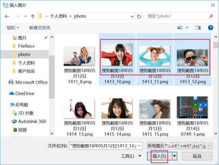
Task: Expand the address bar history dropdown
Action: (x=132, y=16)
